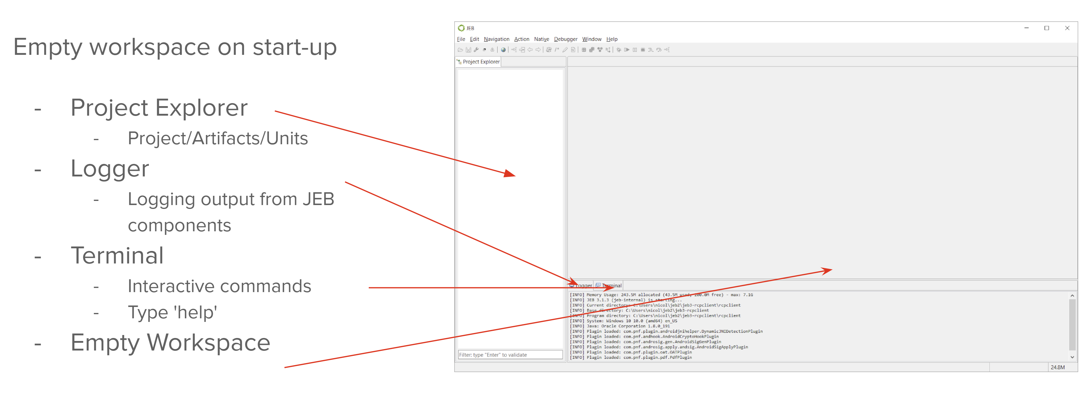1091x397 pixels.
Task: Open a file with the folder icon
Action: coord(460,50)
